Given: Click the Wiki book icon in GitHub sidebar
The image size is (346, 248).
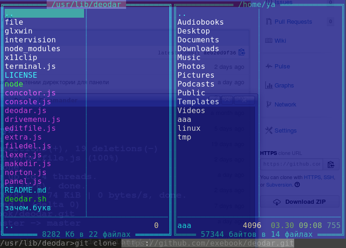Looking at the screenshot, I should (x=268, y=40).
